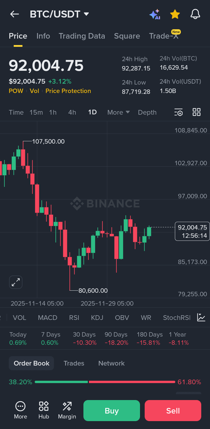210x429 pixels.
Task: Expand the More timeframes dropdown
Action: click(x=118, y=112)
